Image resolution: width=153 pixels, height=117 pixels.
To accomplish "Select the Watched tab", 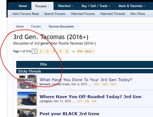I will (64, 6).
